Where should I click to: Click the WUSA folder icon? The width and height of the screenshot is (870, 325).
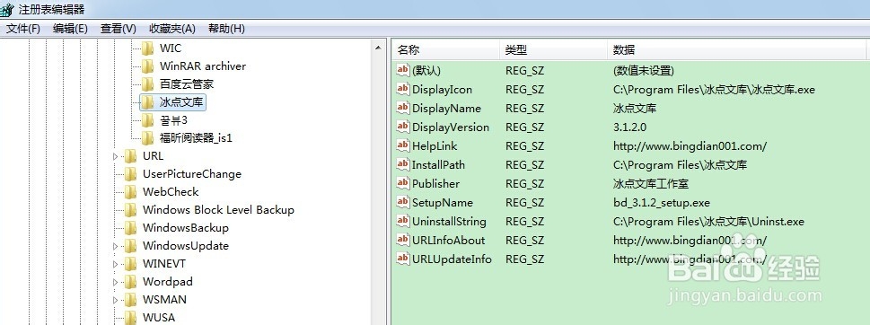[130, 317]
